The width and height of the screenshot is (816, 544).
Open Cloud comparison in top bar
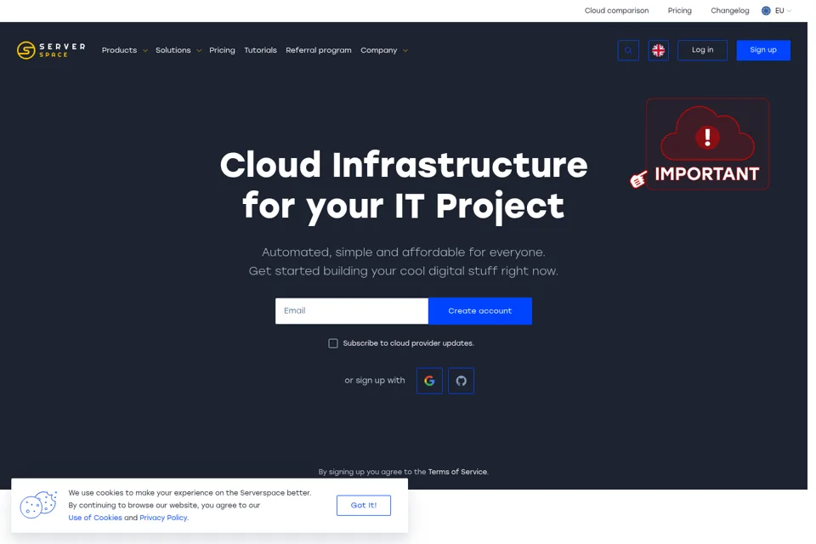(x=617, y=10)
